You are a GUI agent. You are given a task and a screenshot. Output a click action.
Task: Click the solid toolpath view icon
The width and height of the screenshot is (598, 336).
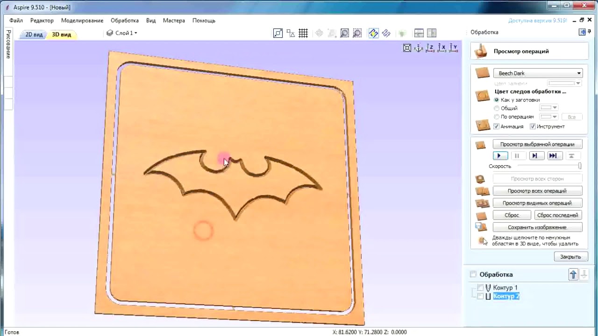point(386,33)
